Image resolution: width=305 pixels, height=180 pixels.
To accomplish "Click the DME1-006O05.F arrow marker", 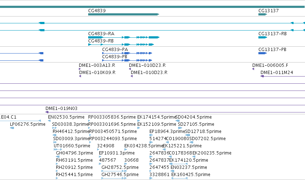I will tap(253, 69).
